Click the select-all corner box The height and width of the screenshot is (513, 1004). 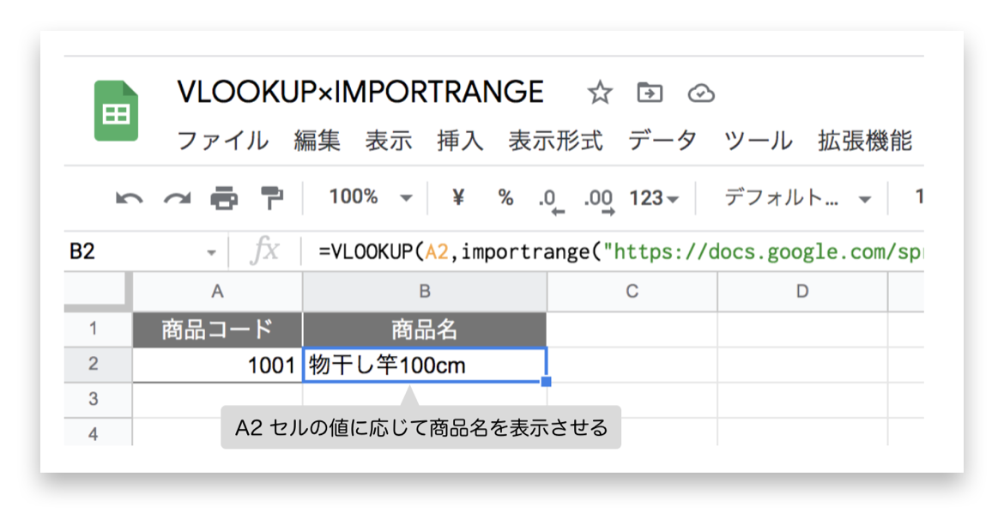[x=98, y=290]
